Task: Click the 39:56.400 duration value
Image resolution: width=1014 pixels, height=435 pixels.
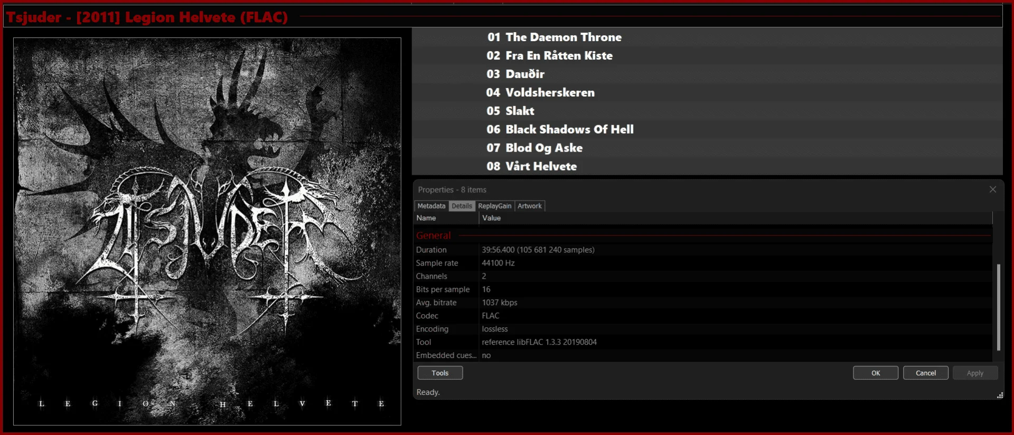Action: (538, 250)
